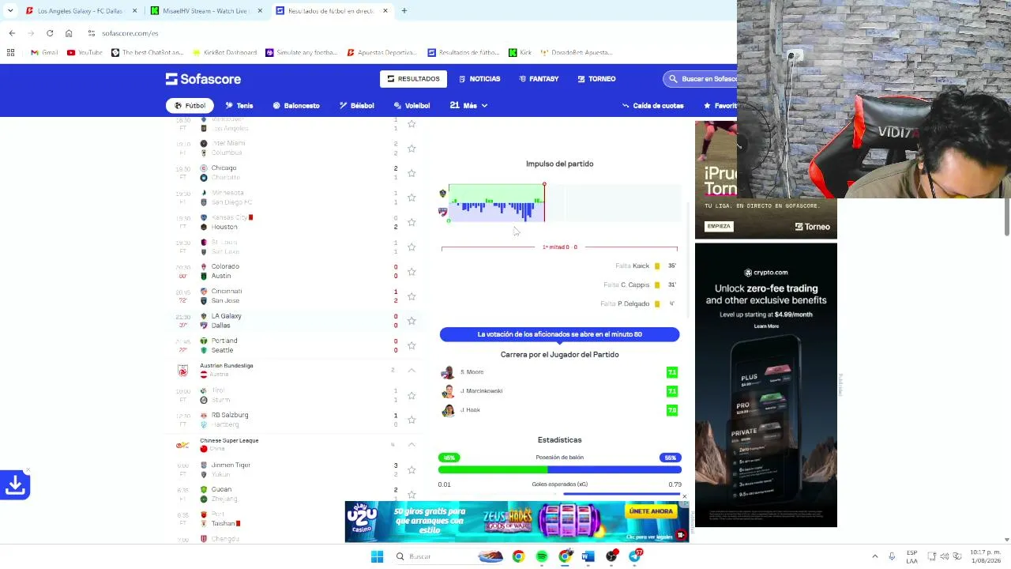
Task: Open the Kick bookmark
Action: point(521,53)
